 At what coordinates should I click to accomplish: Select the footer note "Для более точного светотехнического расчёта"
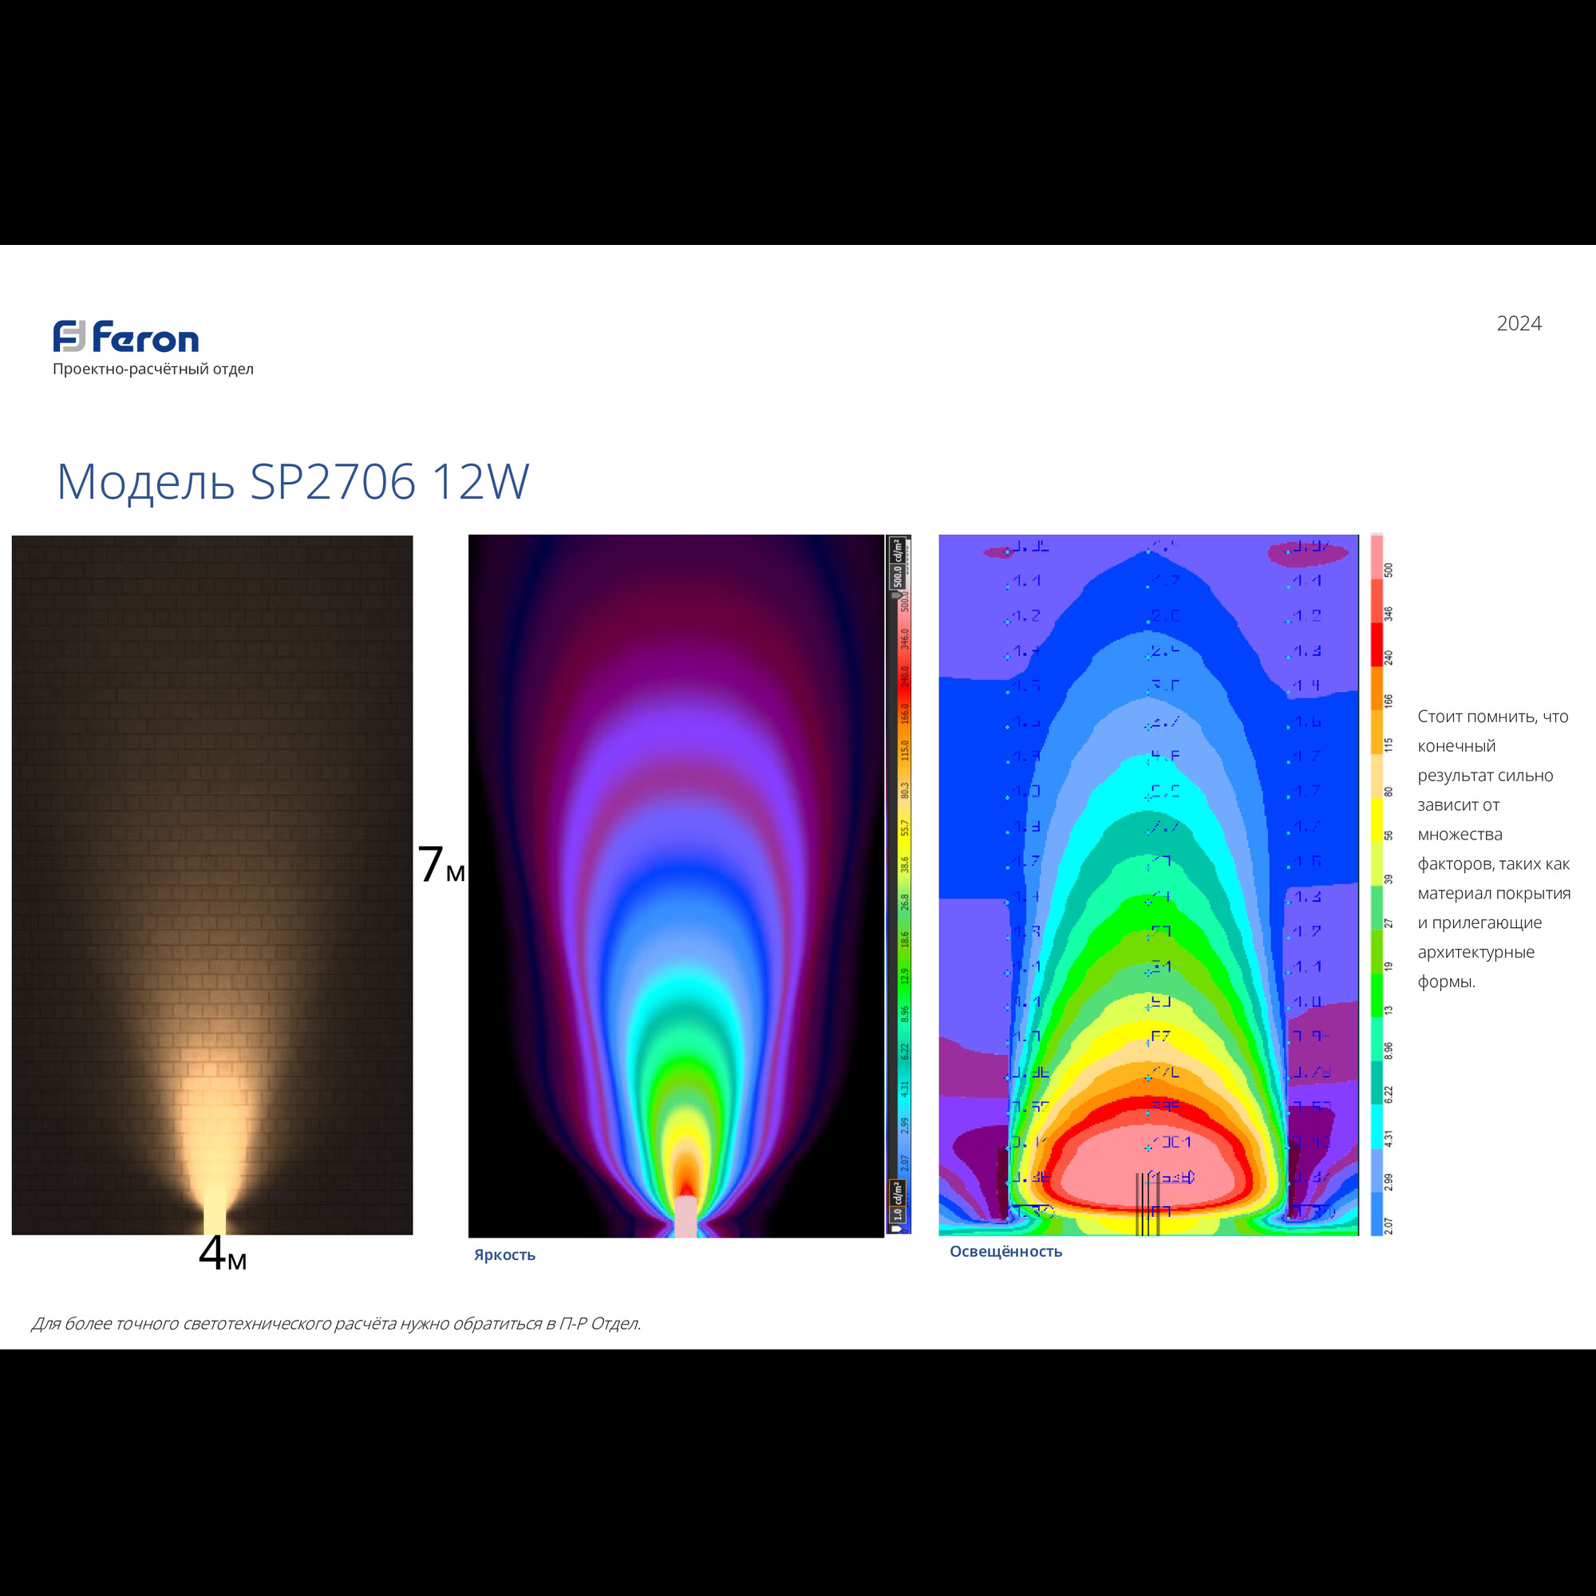[x=336, y=1323]
